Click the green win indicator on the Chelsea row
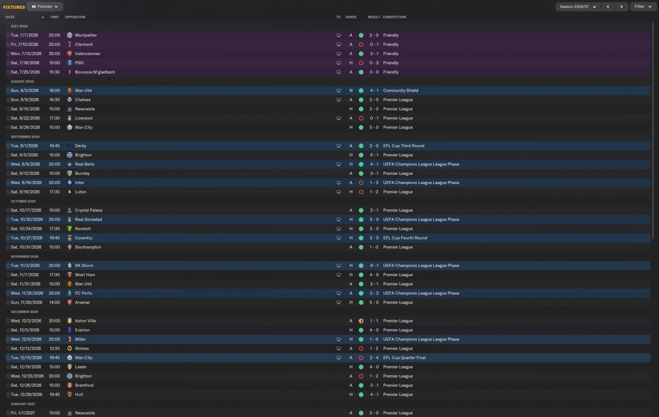 click(361, 100)
